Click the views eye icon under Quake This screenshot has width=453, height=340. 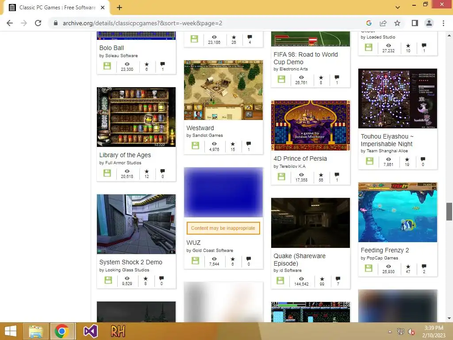tap(301, 279)
